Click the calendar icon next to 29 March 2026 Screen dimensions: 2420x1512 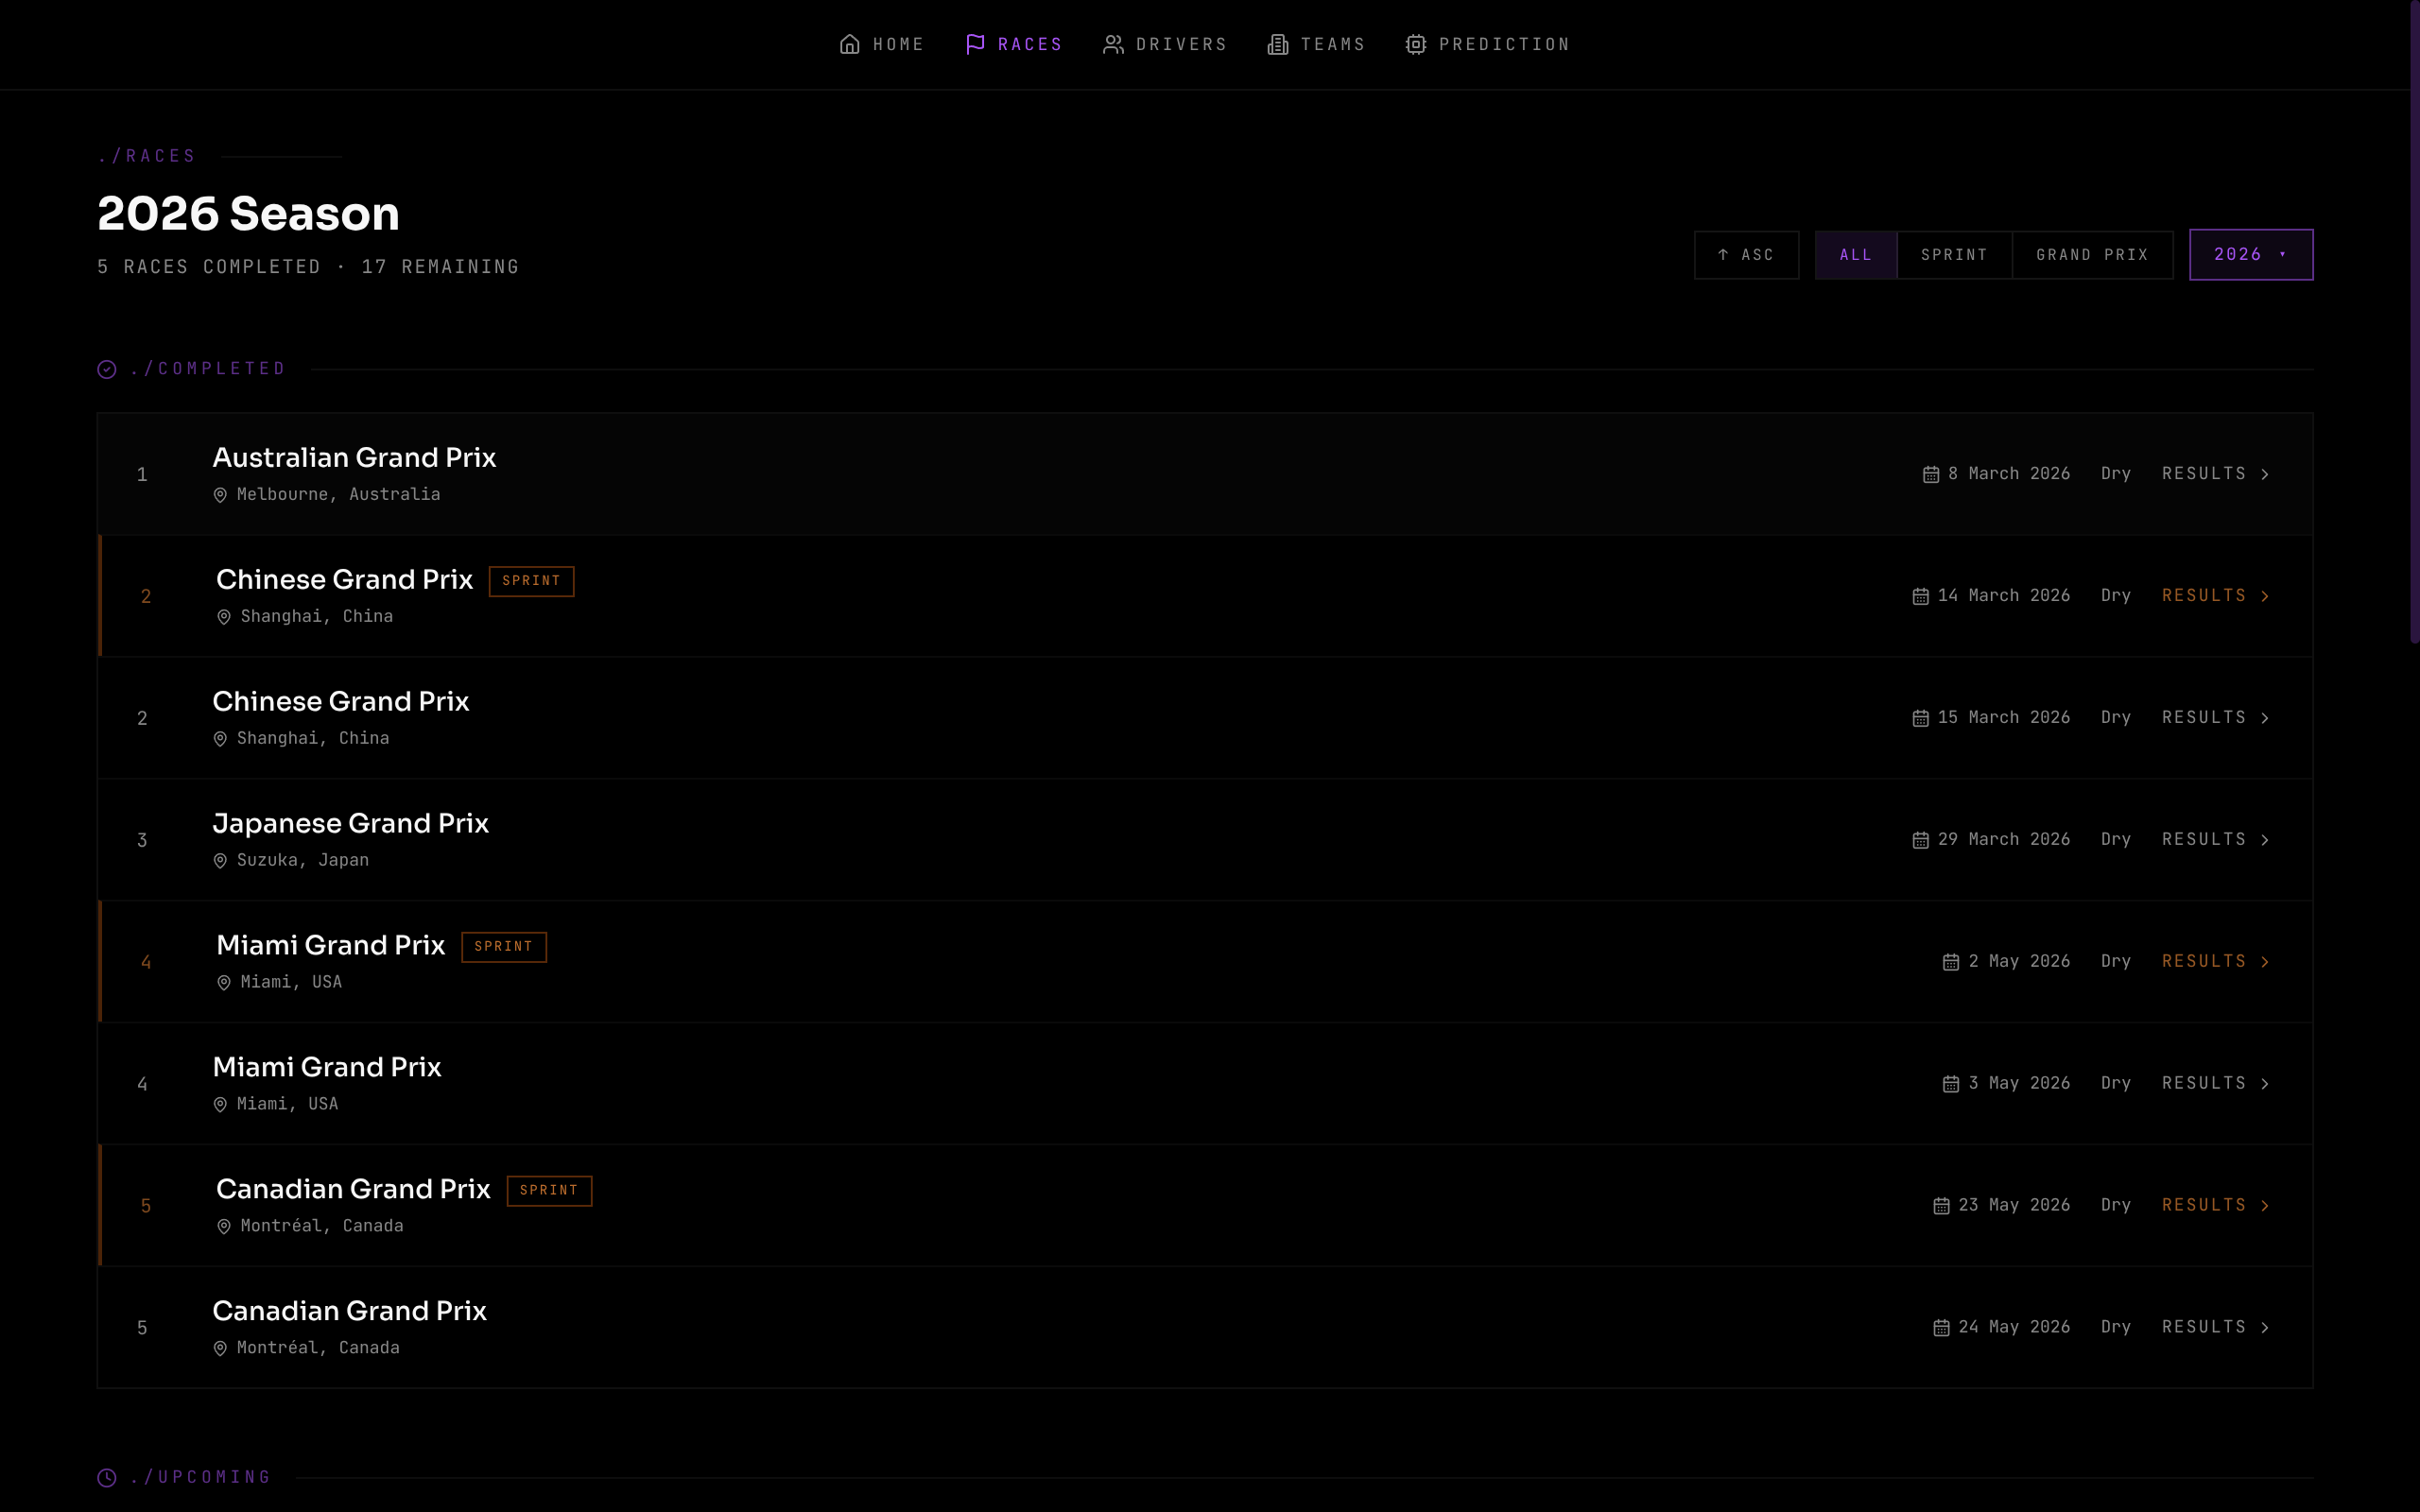pos(1921,840)
